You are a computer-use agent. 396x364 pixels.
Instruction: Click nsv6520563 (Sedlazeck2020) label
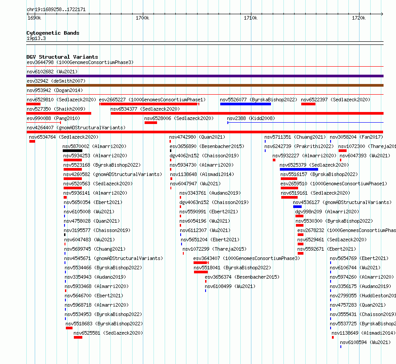98,184
